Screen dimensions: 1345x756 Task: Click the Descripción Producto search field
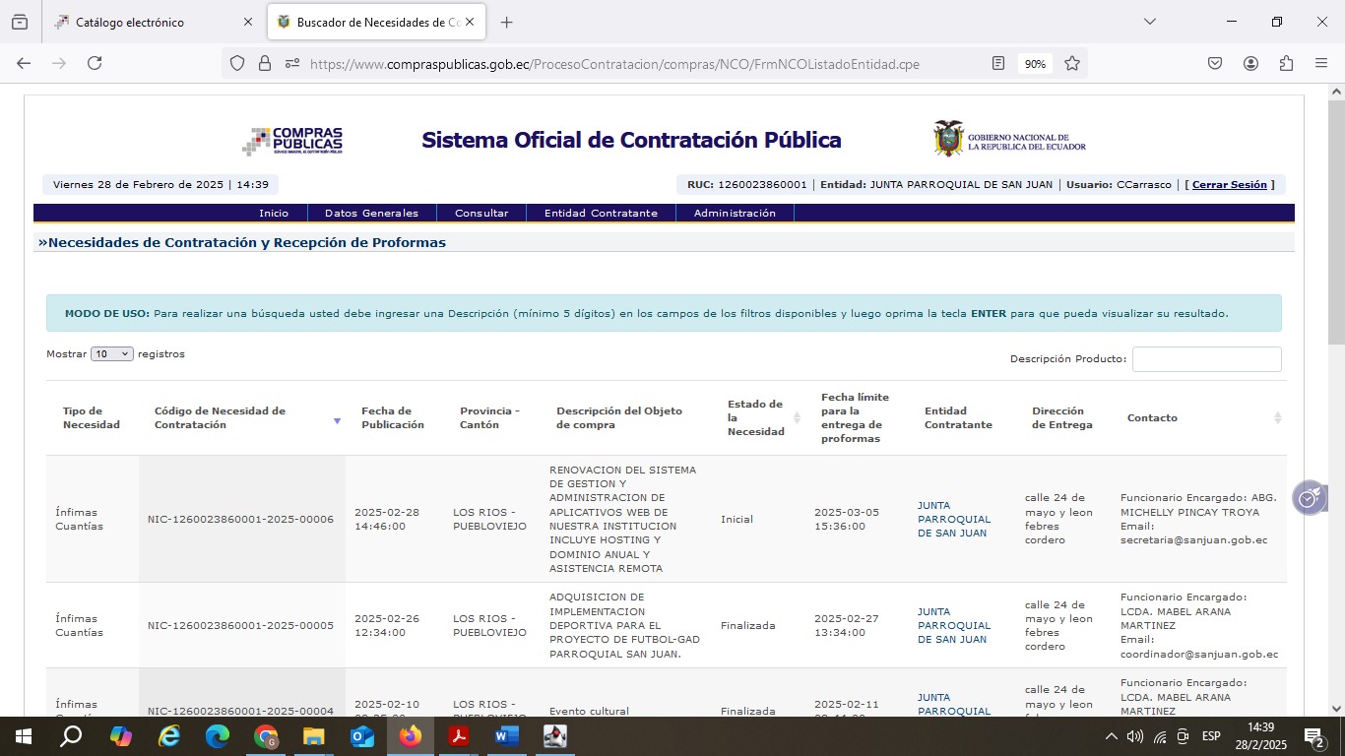click(1206, 359)
